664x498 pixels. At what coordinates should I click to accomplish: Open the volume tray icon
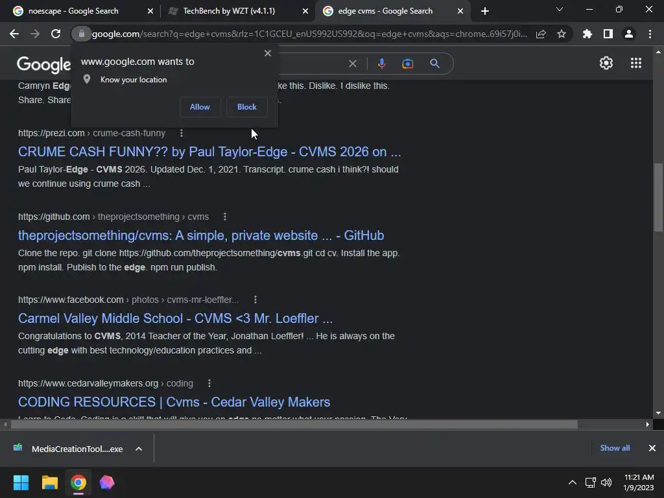pos(606,482)
